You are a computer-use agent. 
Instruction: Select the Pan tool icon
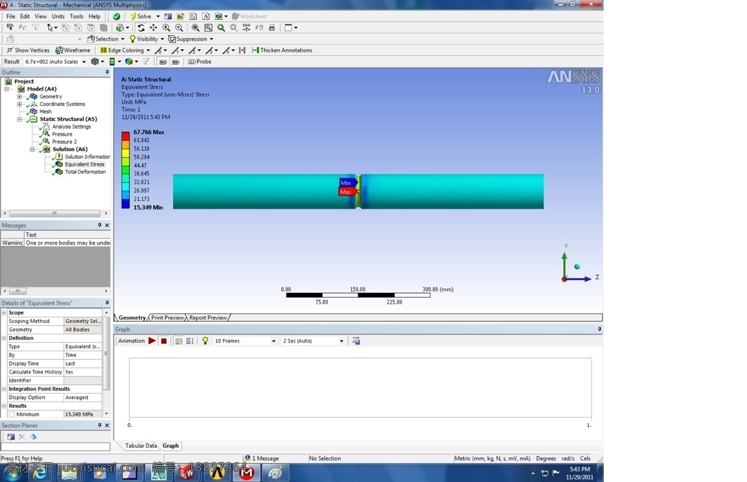(x=153, y=27)
